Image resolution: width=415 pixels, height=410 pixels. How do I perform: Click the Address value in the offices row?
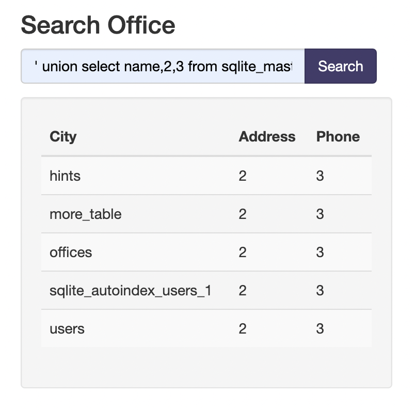coord(243,253)
